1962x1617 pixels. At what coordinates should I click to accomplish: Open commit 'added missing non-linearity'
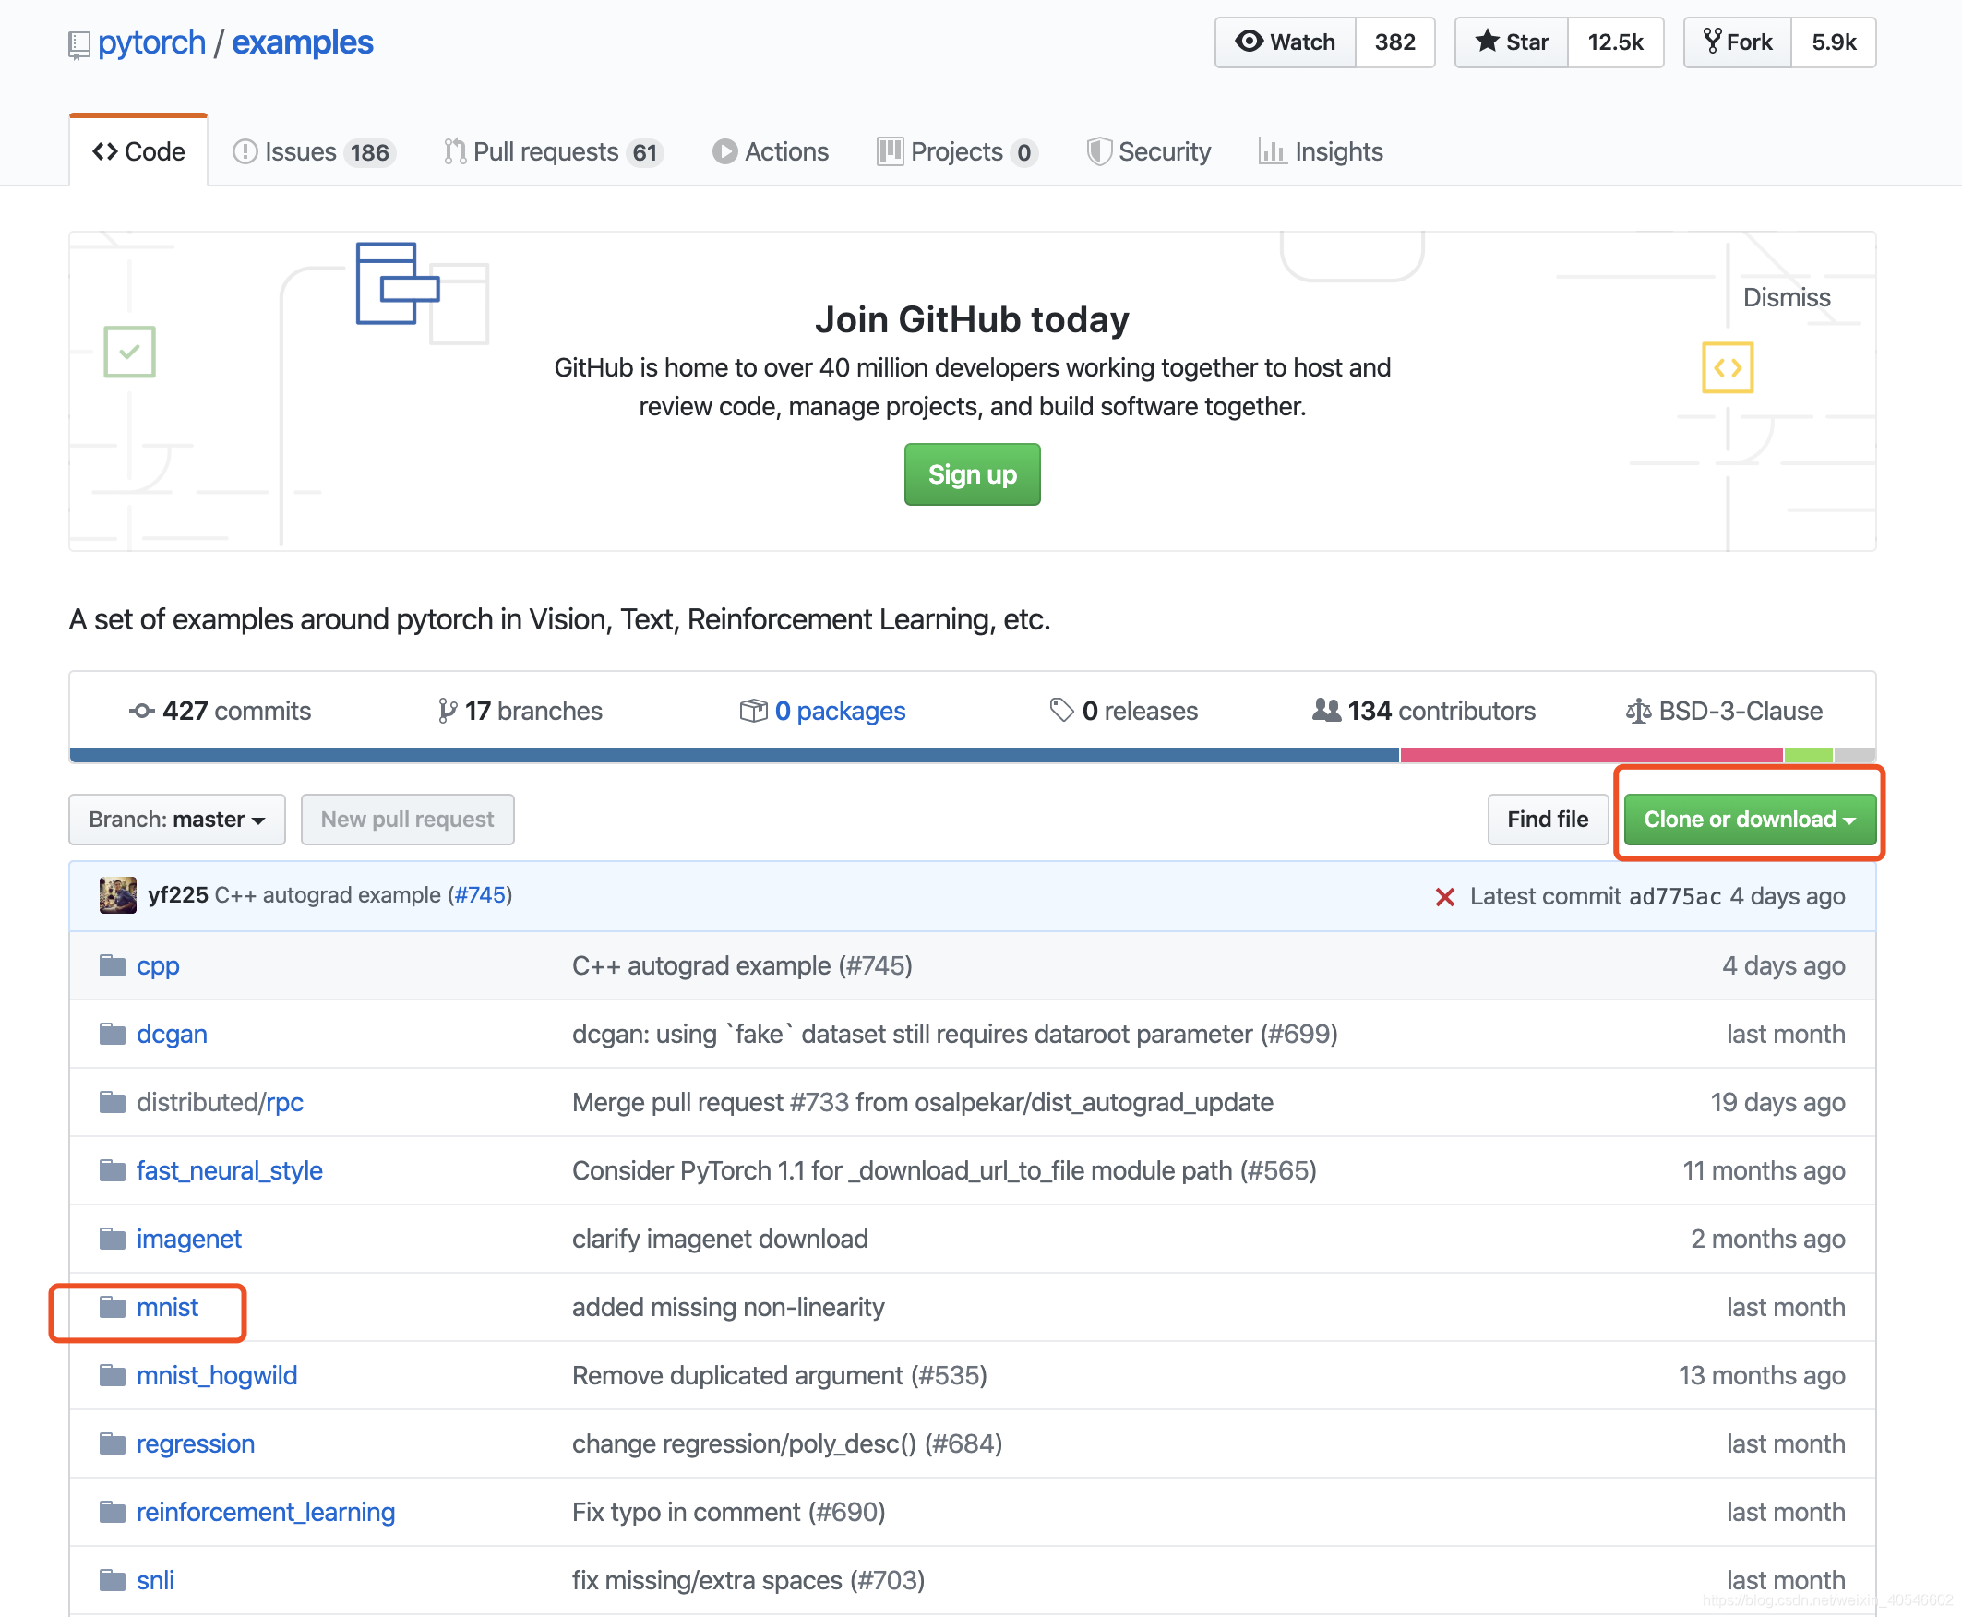[728, 1307]
